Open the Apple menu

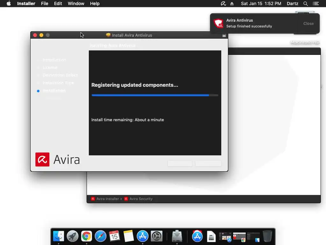pos(9,4)
